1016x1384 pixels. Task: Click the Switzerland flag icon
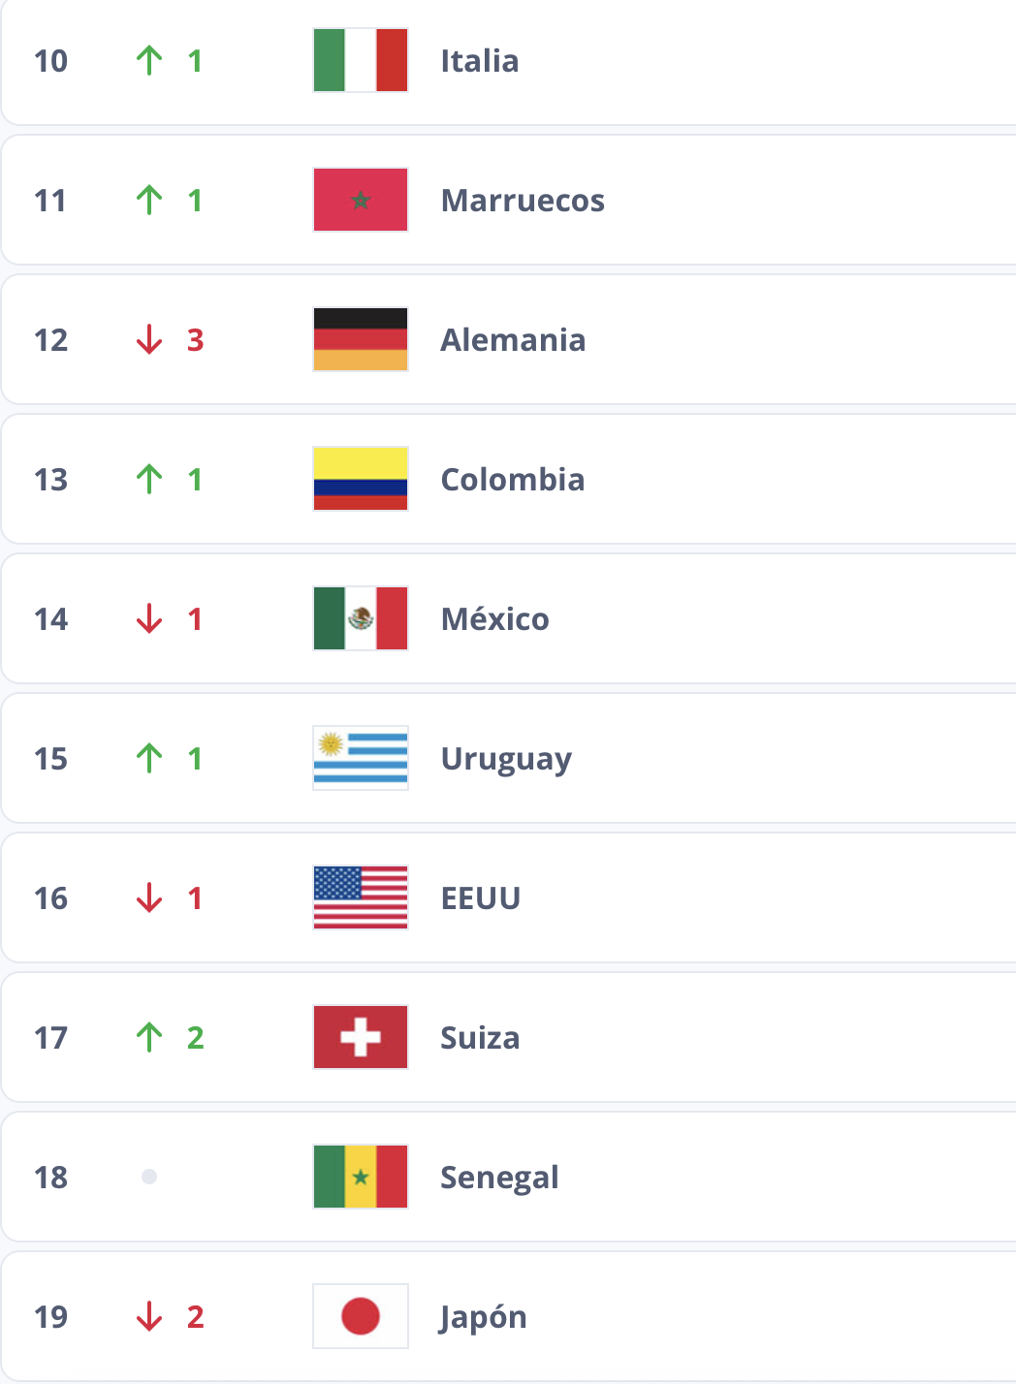pyautogui.click(x=361, y=1037)
